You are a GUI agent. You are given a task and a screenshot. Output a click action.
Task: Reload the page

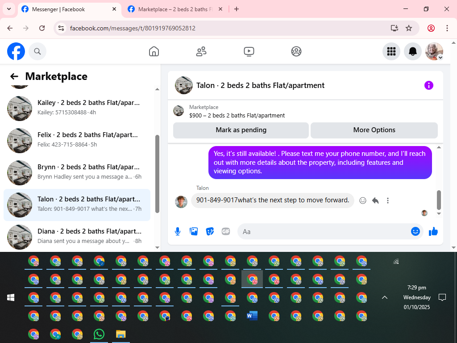[42, 28]
